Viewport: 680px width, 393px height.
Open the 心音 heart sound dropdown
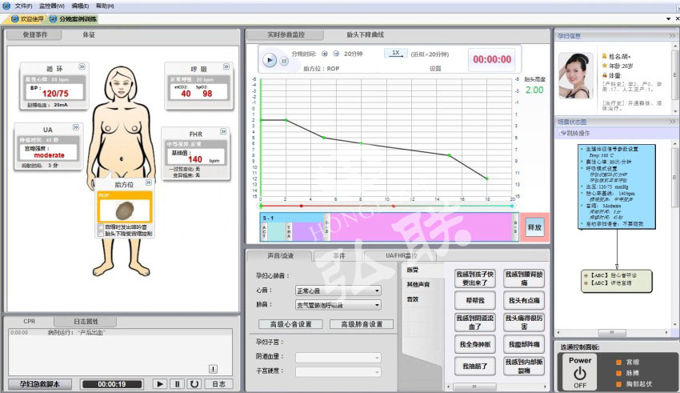[338, 291]
